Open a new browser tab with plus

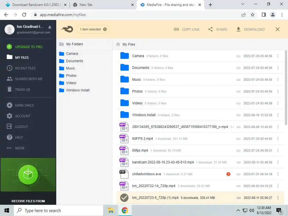pyautogui.click(x=210, y=5)
